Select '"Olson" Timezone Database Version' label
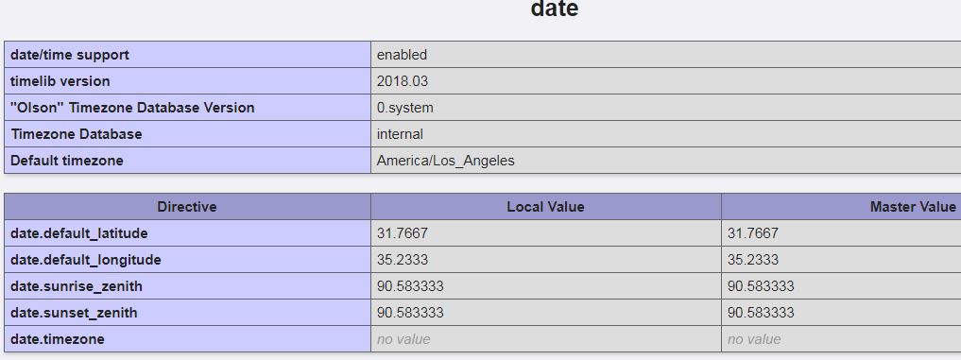The height and width of the screenshot is (360, 961). click(x=132, y=108)
